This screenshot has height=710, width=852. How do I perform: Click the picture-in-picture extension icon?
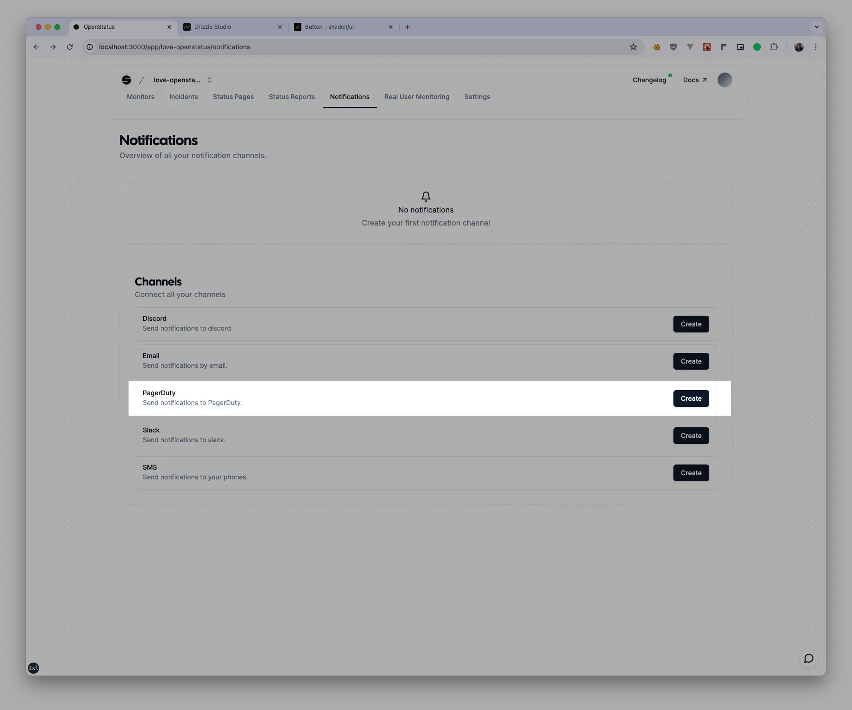tap(740, 47)
